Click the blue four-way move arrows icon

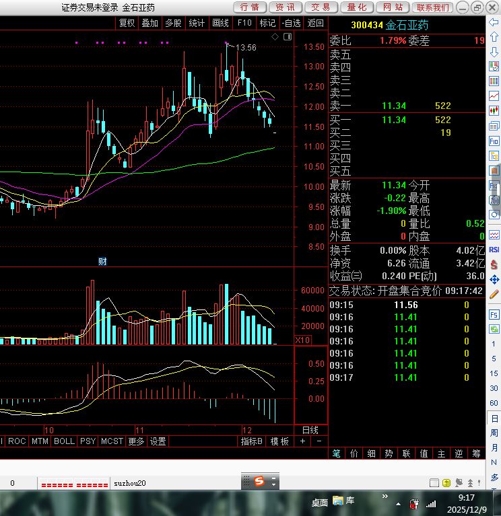tap(494, 279)
